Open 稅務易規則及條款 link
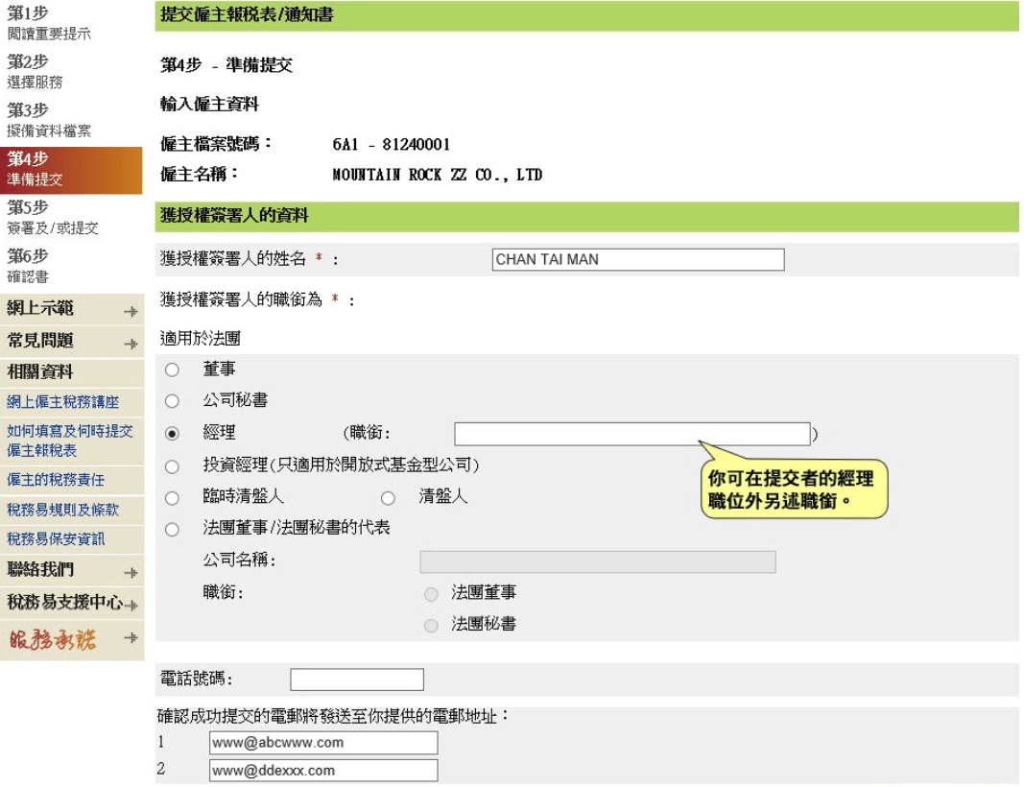This screenshot has height=787, width=1024. click(62, 510)
